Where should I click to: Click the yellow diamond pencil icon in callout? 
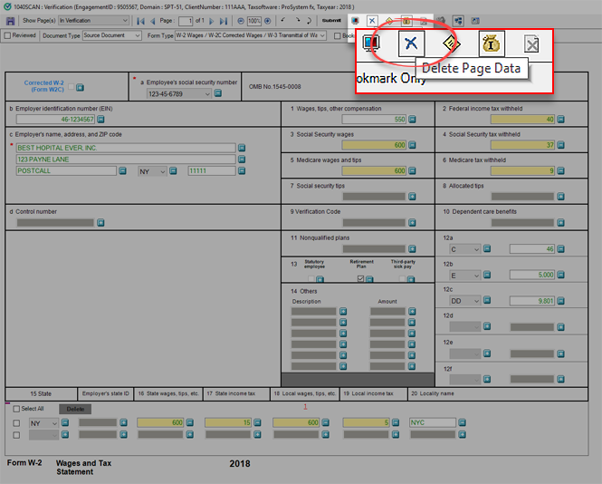(x=451, y=44)
